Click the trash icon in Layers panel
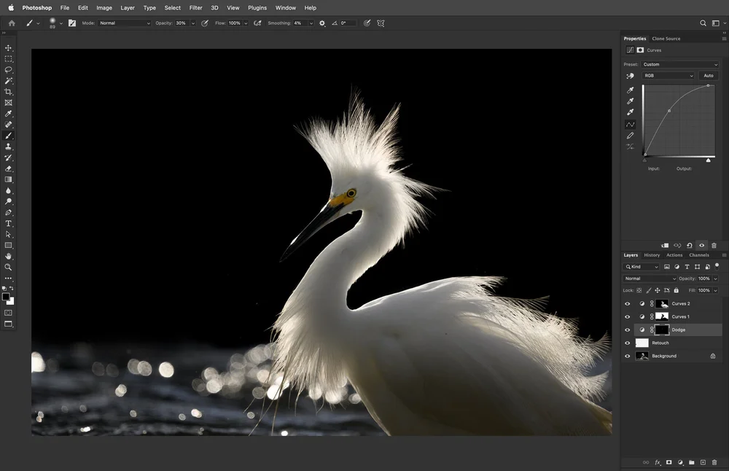The width and height of the screenshot is (729, 471). point(713,462)
